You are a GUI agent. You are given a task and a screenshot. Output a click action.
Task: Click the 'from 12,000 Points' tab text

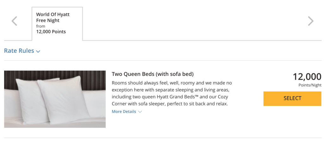(51, 29)
